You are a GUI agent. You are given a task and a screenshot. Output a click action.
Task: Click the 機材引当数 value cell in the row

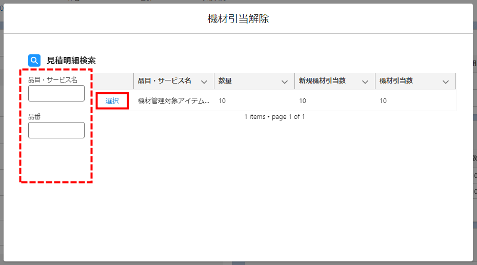coord(383,101)
